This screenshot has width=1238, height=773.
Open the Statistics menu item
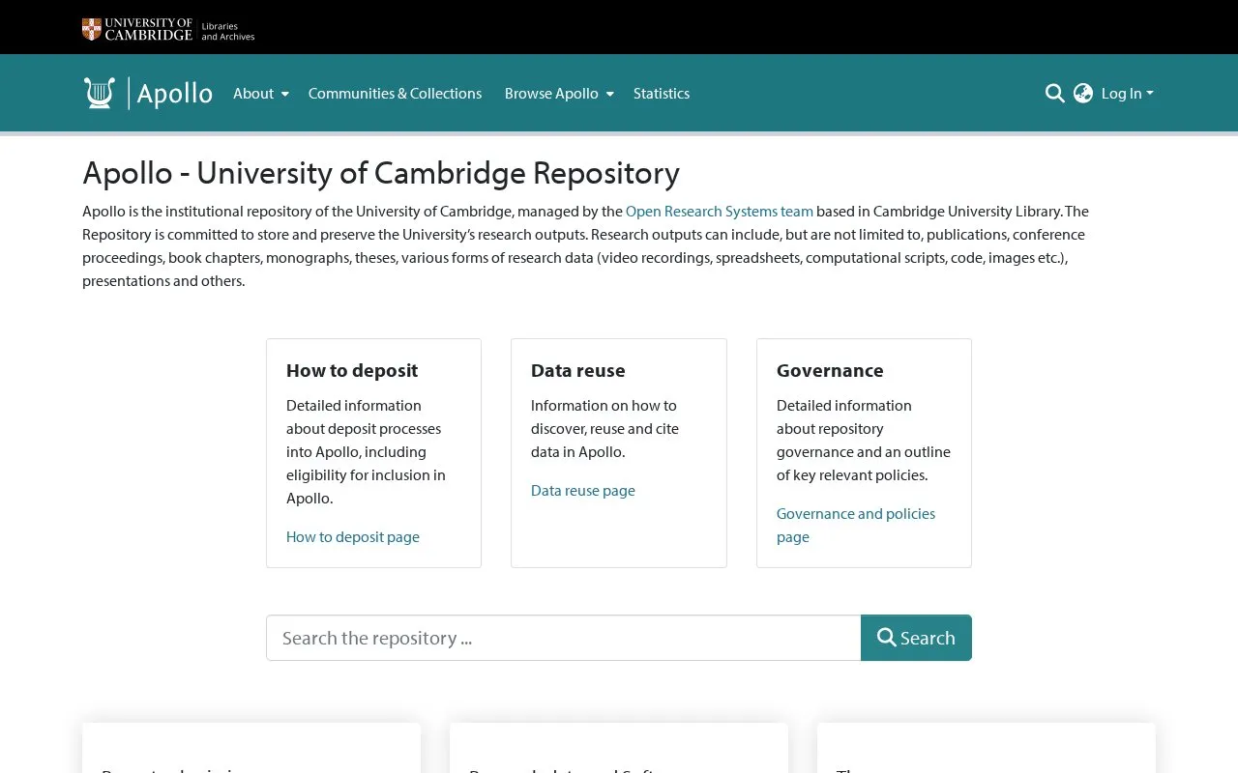pyautogui.click(x=662, y=94)
